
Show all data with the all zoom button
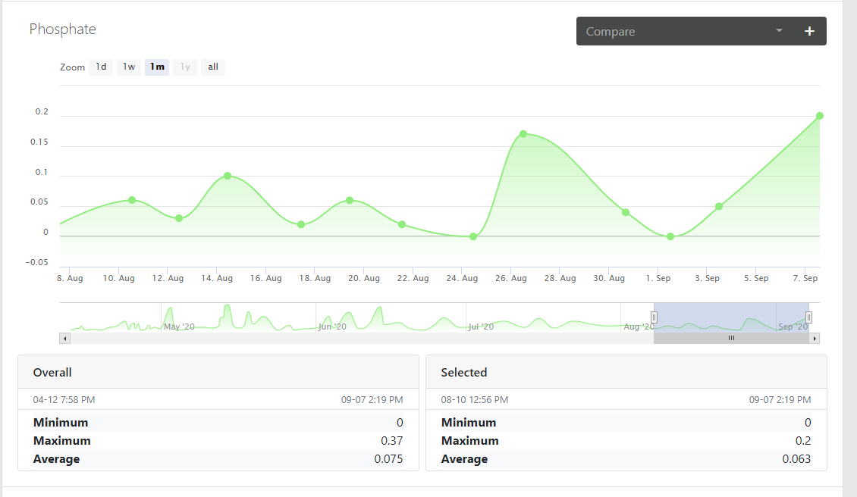coord(213,67)
